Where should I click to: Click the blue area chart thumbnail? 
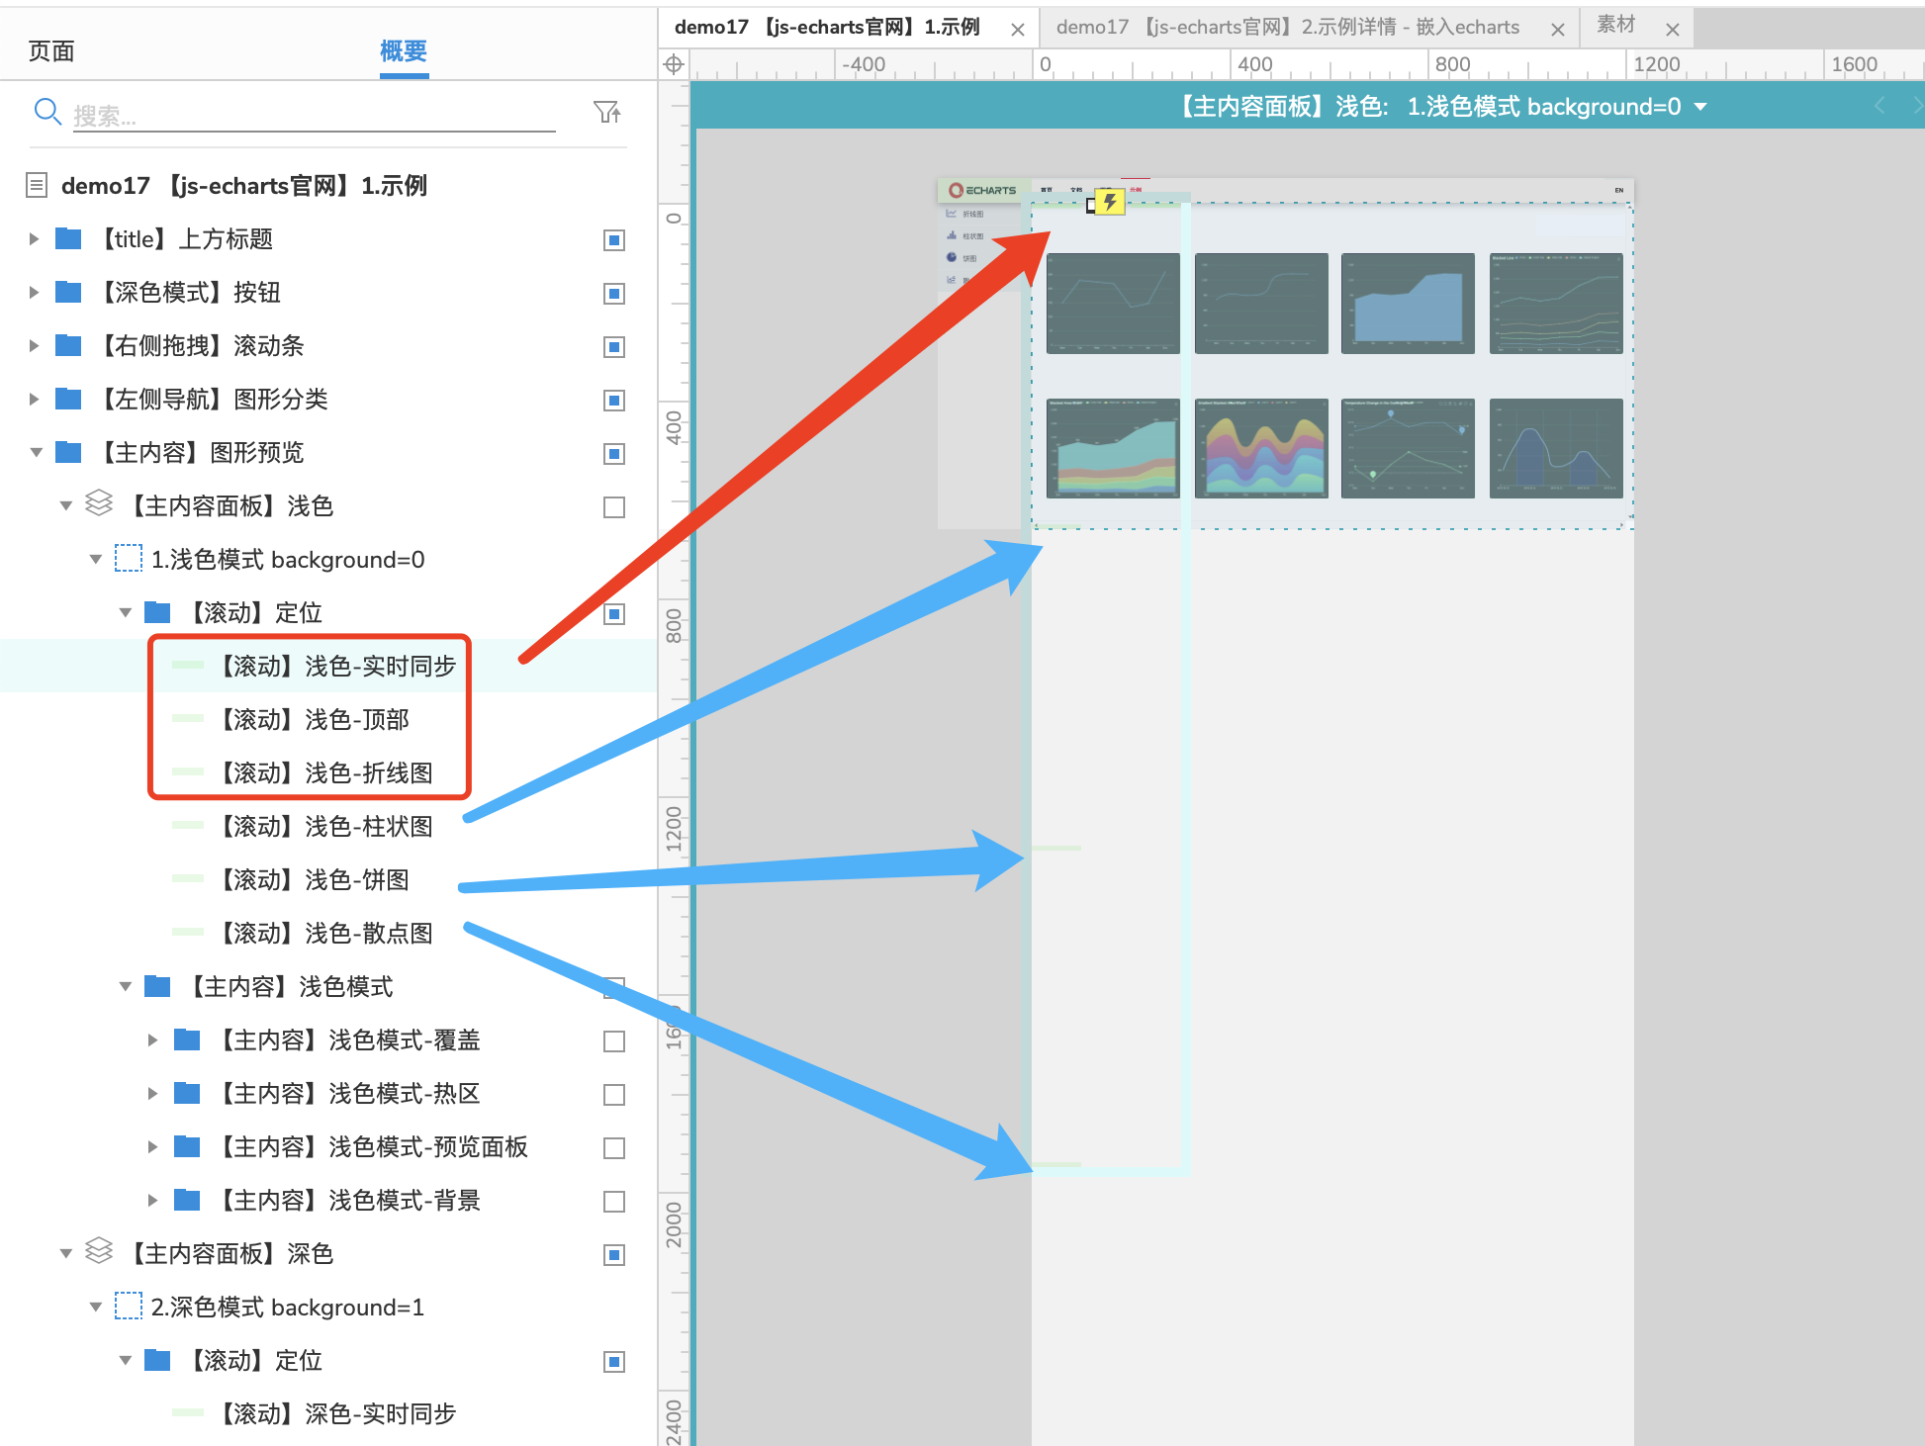[1408, 303]
